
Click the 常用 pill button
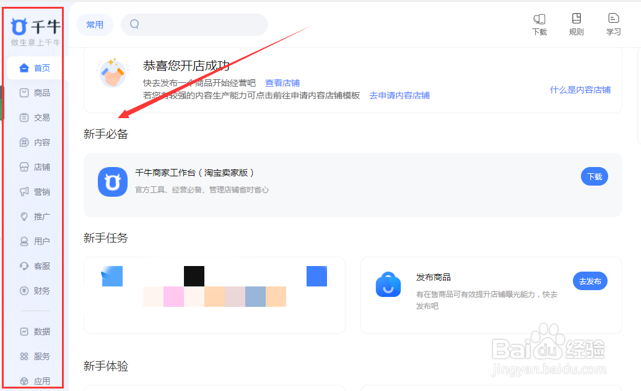click(x=95, y=25)
